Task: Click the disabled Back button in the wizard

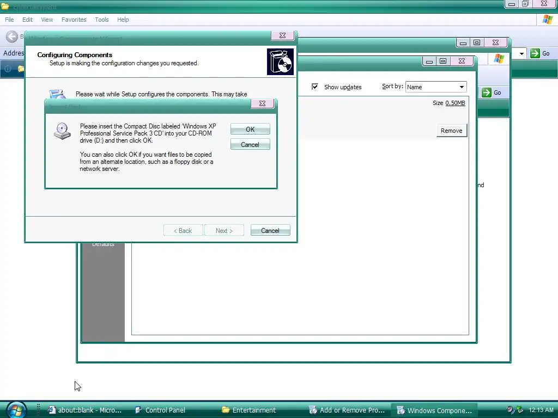Action: (183, 230)
